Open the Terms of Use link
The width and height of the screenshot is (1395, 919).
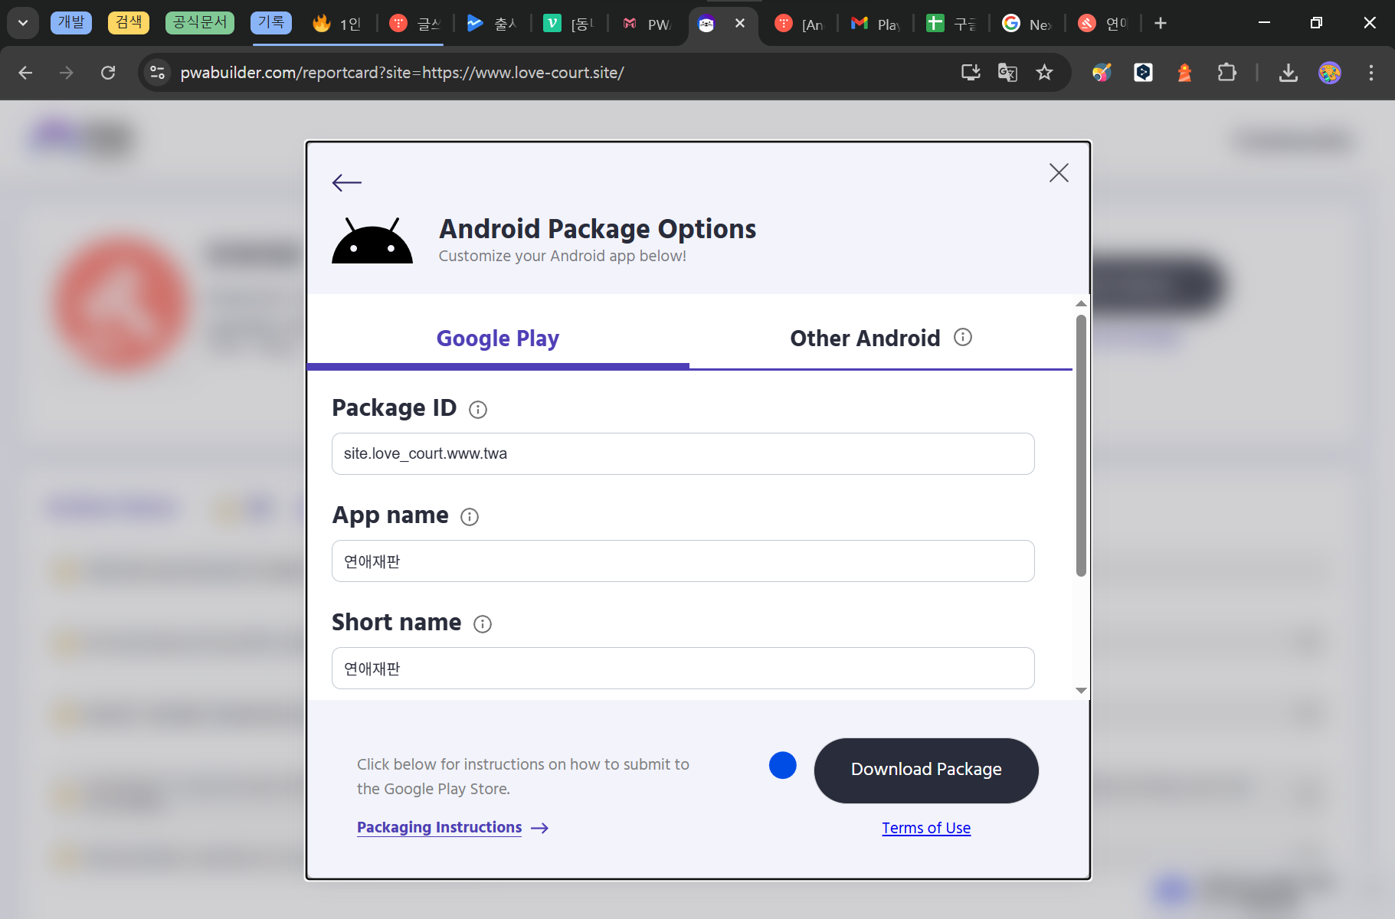926,828
